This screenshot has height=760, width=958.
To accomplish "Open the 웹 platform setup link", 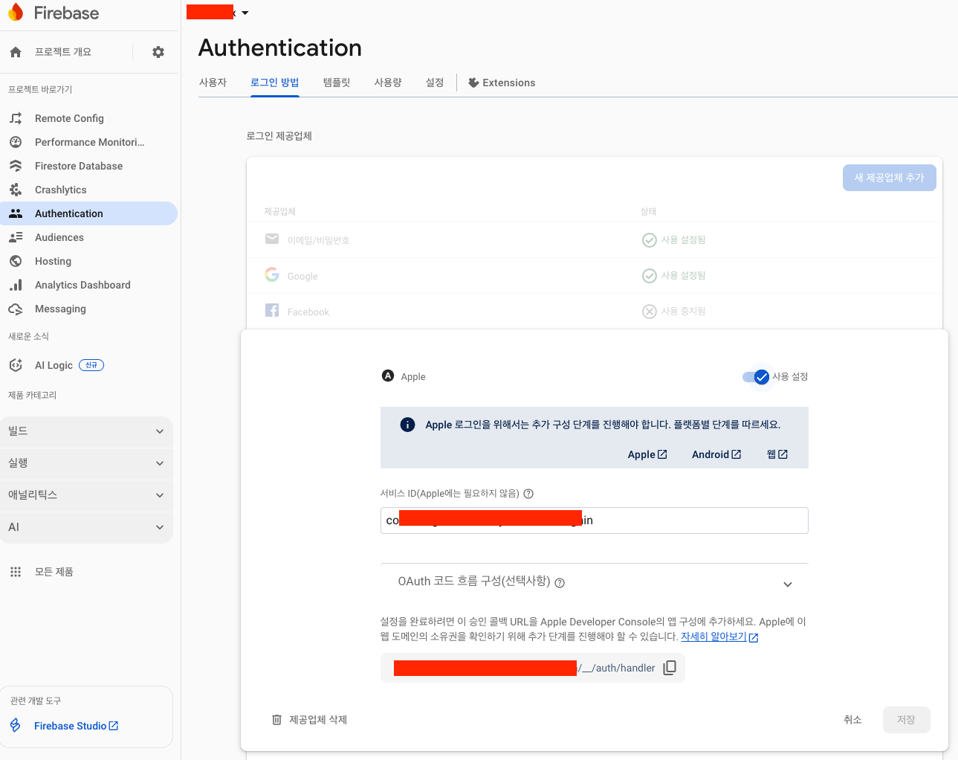I will tap(777, 454).
